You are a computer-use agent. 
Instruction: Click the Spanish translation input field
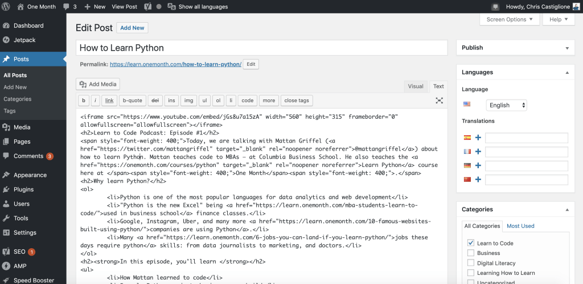527,137
